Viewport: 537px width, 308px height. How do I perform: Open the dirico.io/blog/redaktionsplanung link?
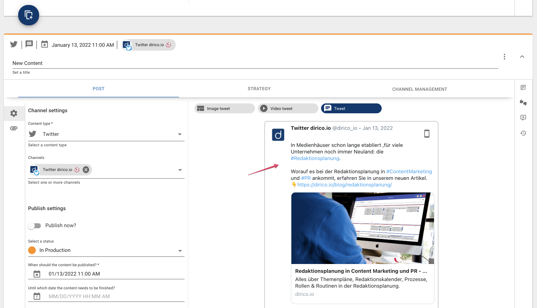345,185
